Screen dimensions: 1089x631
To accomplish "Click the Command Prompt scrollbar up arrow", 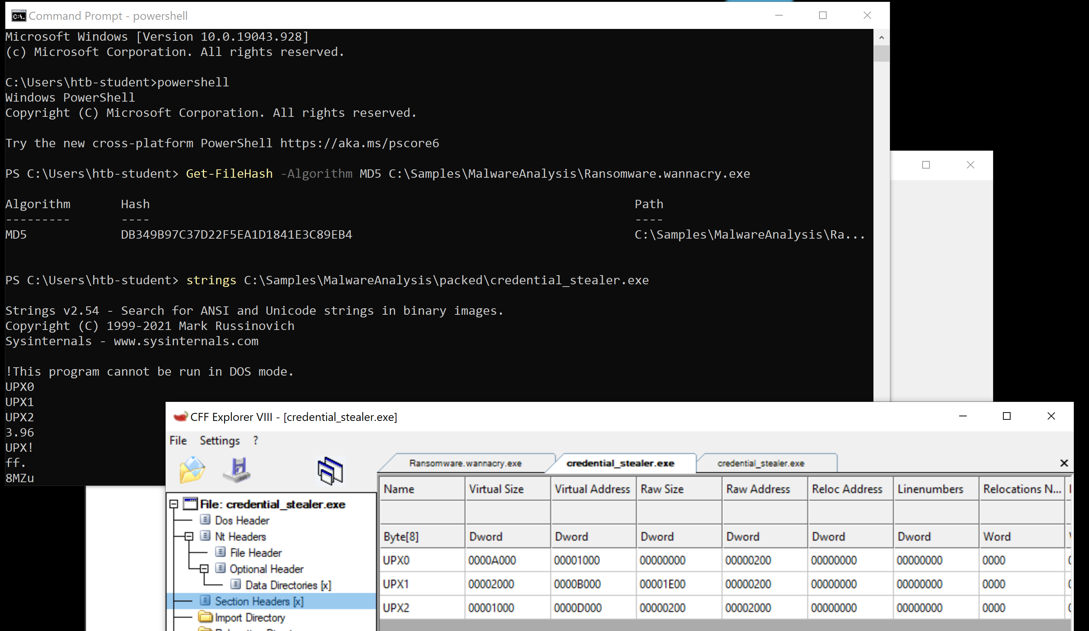I will pos(881,38).
